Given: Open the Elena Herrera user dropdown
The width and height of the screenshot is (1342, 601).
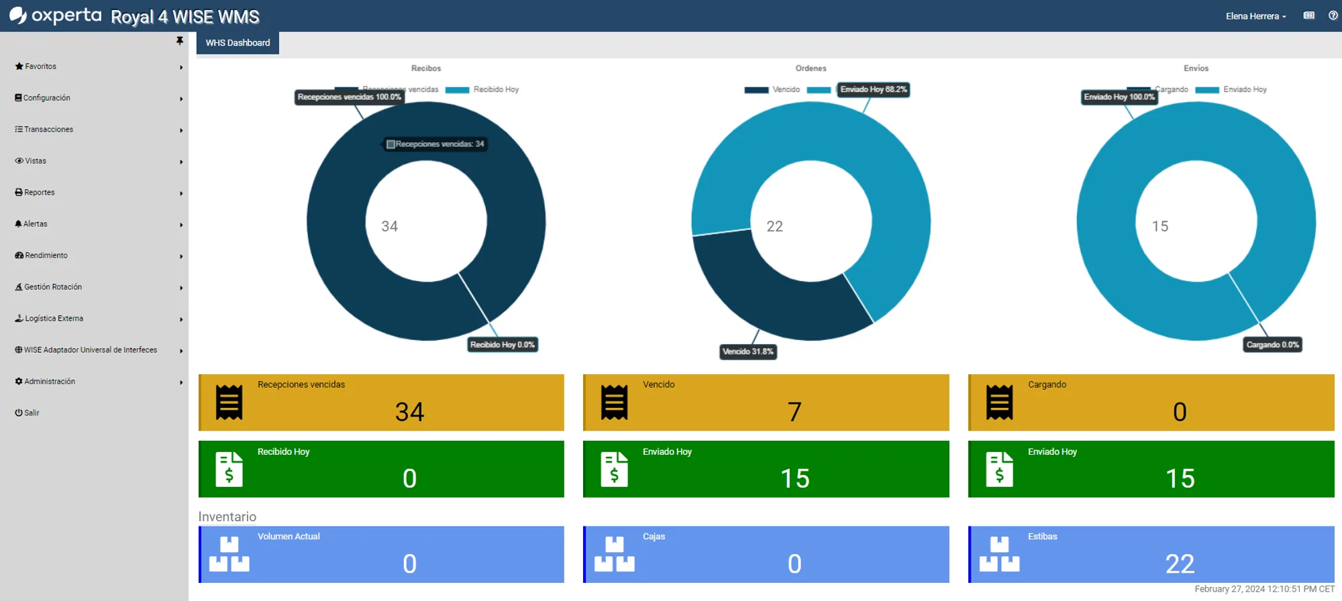Looking at the screenshot, I should [1255, 16].
